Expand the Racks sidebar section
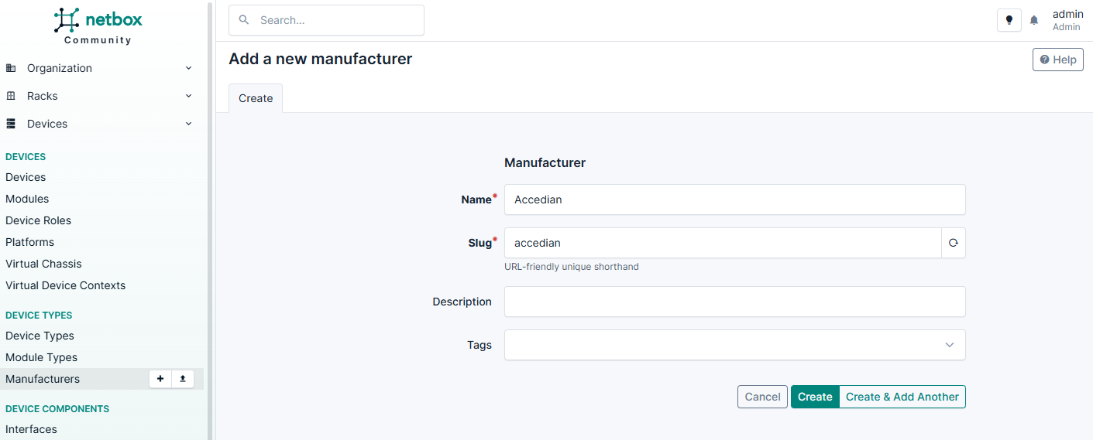1093x440 pixels. coord(188,96)
